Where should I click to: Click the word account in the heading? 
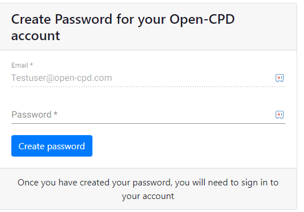click(x=36, y=36)
